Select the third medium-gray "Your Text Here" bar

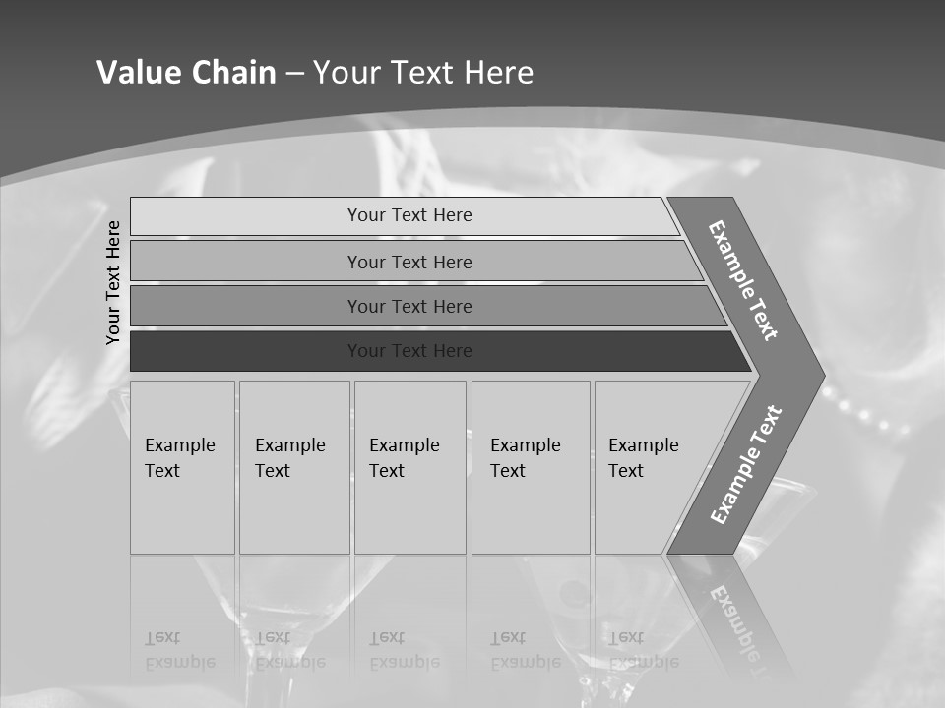tap(409, 306)
